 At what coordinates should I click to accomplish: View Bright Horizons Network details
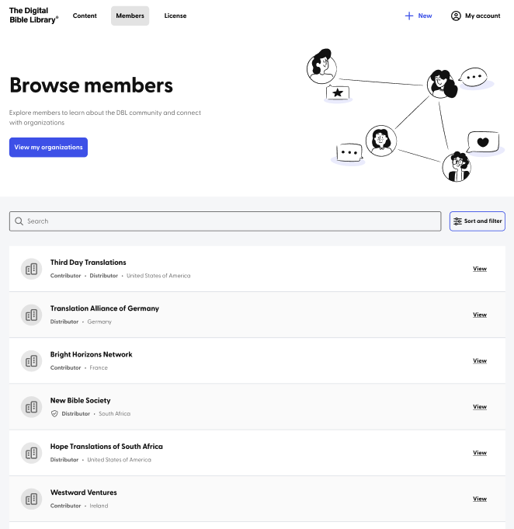pyautogui.click(x=480, y=361)
